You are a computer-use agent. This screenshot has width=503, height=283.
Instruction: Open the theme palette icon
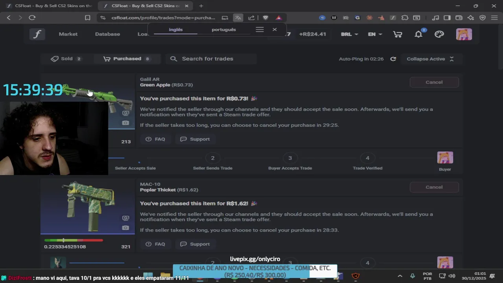click(x=439, y=34)
